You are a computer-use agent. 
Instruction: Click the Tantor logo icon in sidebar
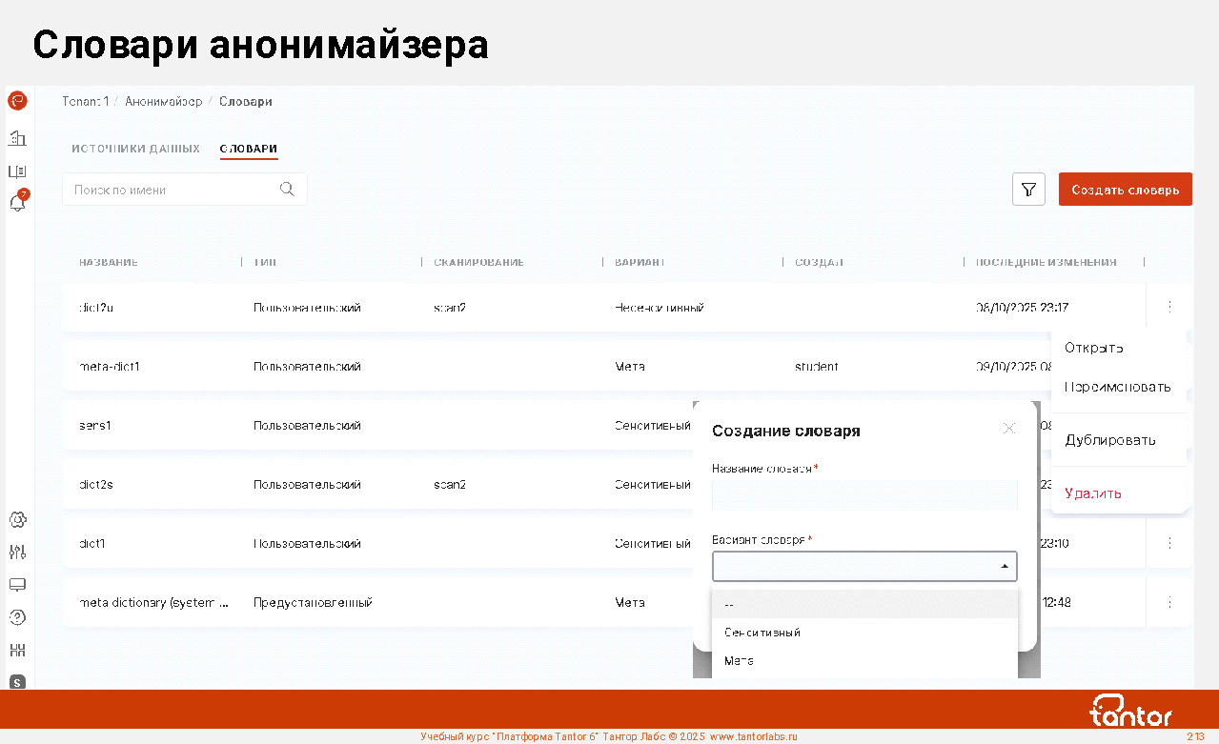click(x=17, y=101)
